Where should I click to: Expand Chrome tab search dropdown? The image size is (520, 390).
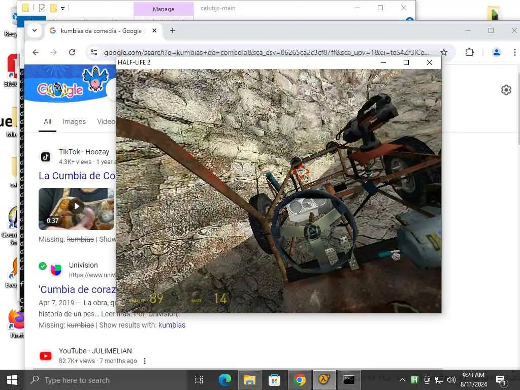35,30
